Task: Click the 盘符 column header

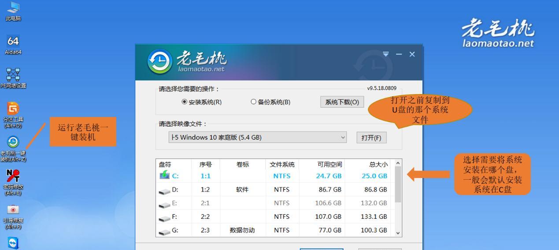Action: click(174, 164)
